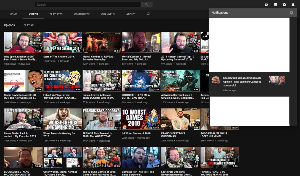Click title 'I Have To Get Back in control'
This screenshot has height=176, width=300.
(x=20, y=135)
